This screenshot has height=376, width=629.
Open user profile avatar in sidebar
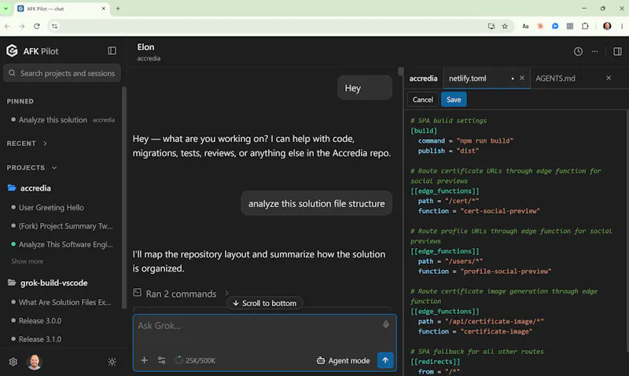click(x=34, y=362)
